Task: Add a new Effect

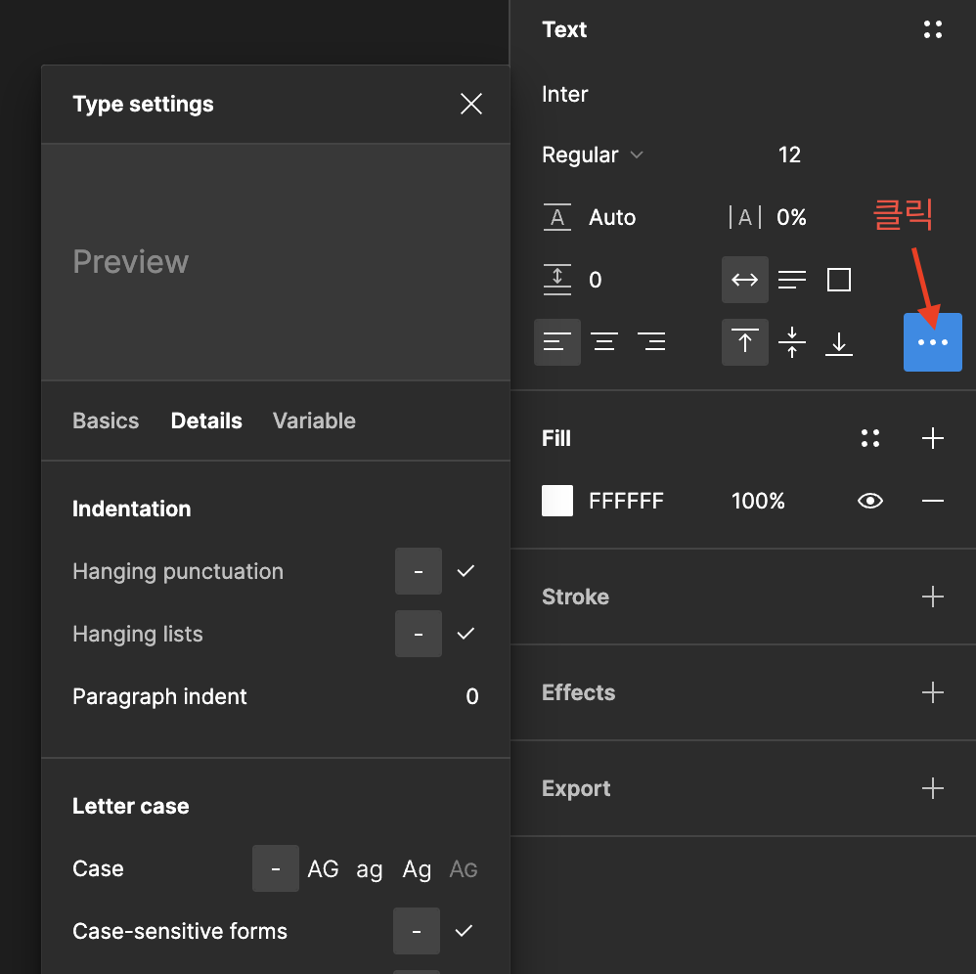Action: tap(932, 692)
